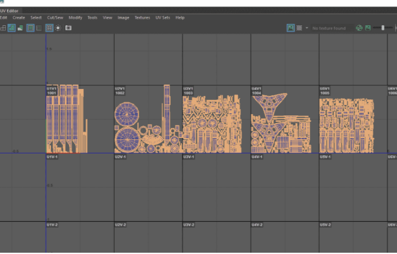Screen dimensions: 397x254
Task: Select the upper large circular UV shell in tile 1002
Action: point(127,114)
